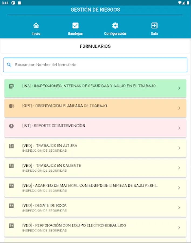This screenshot has width=191, height=243.
Task: Open form Inspecciones Internas de Seguridad y Salud
Action: point(95,88)
